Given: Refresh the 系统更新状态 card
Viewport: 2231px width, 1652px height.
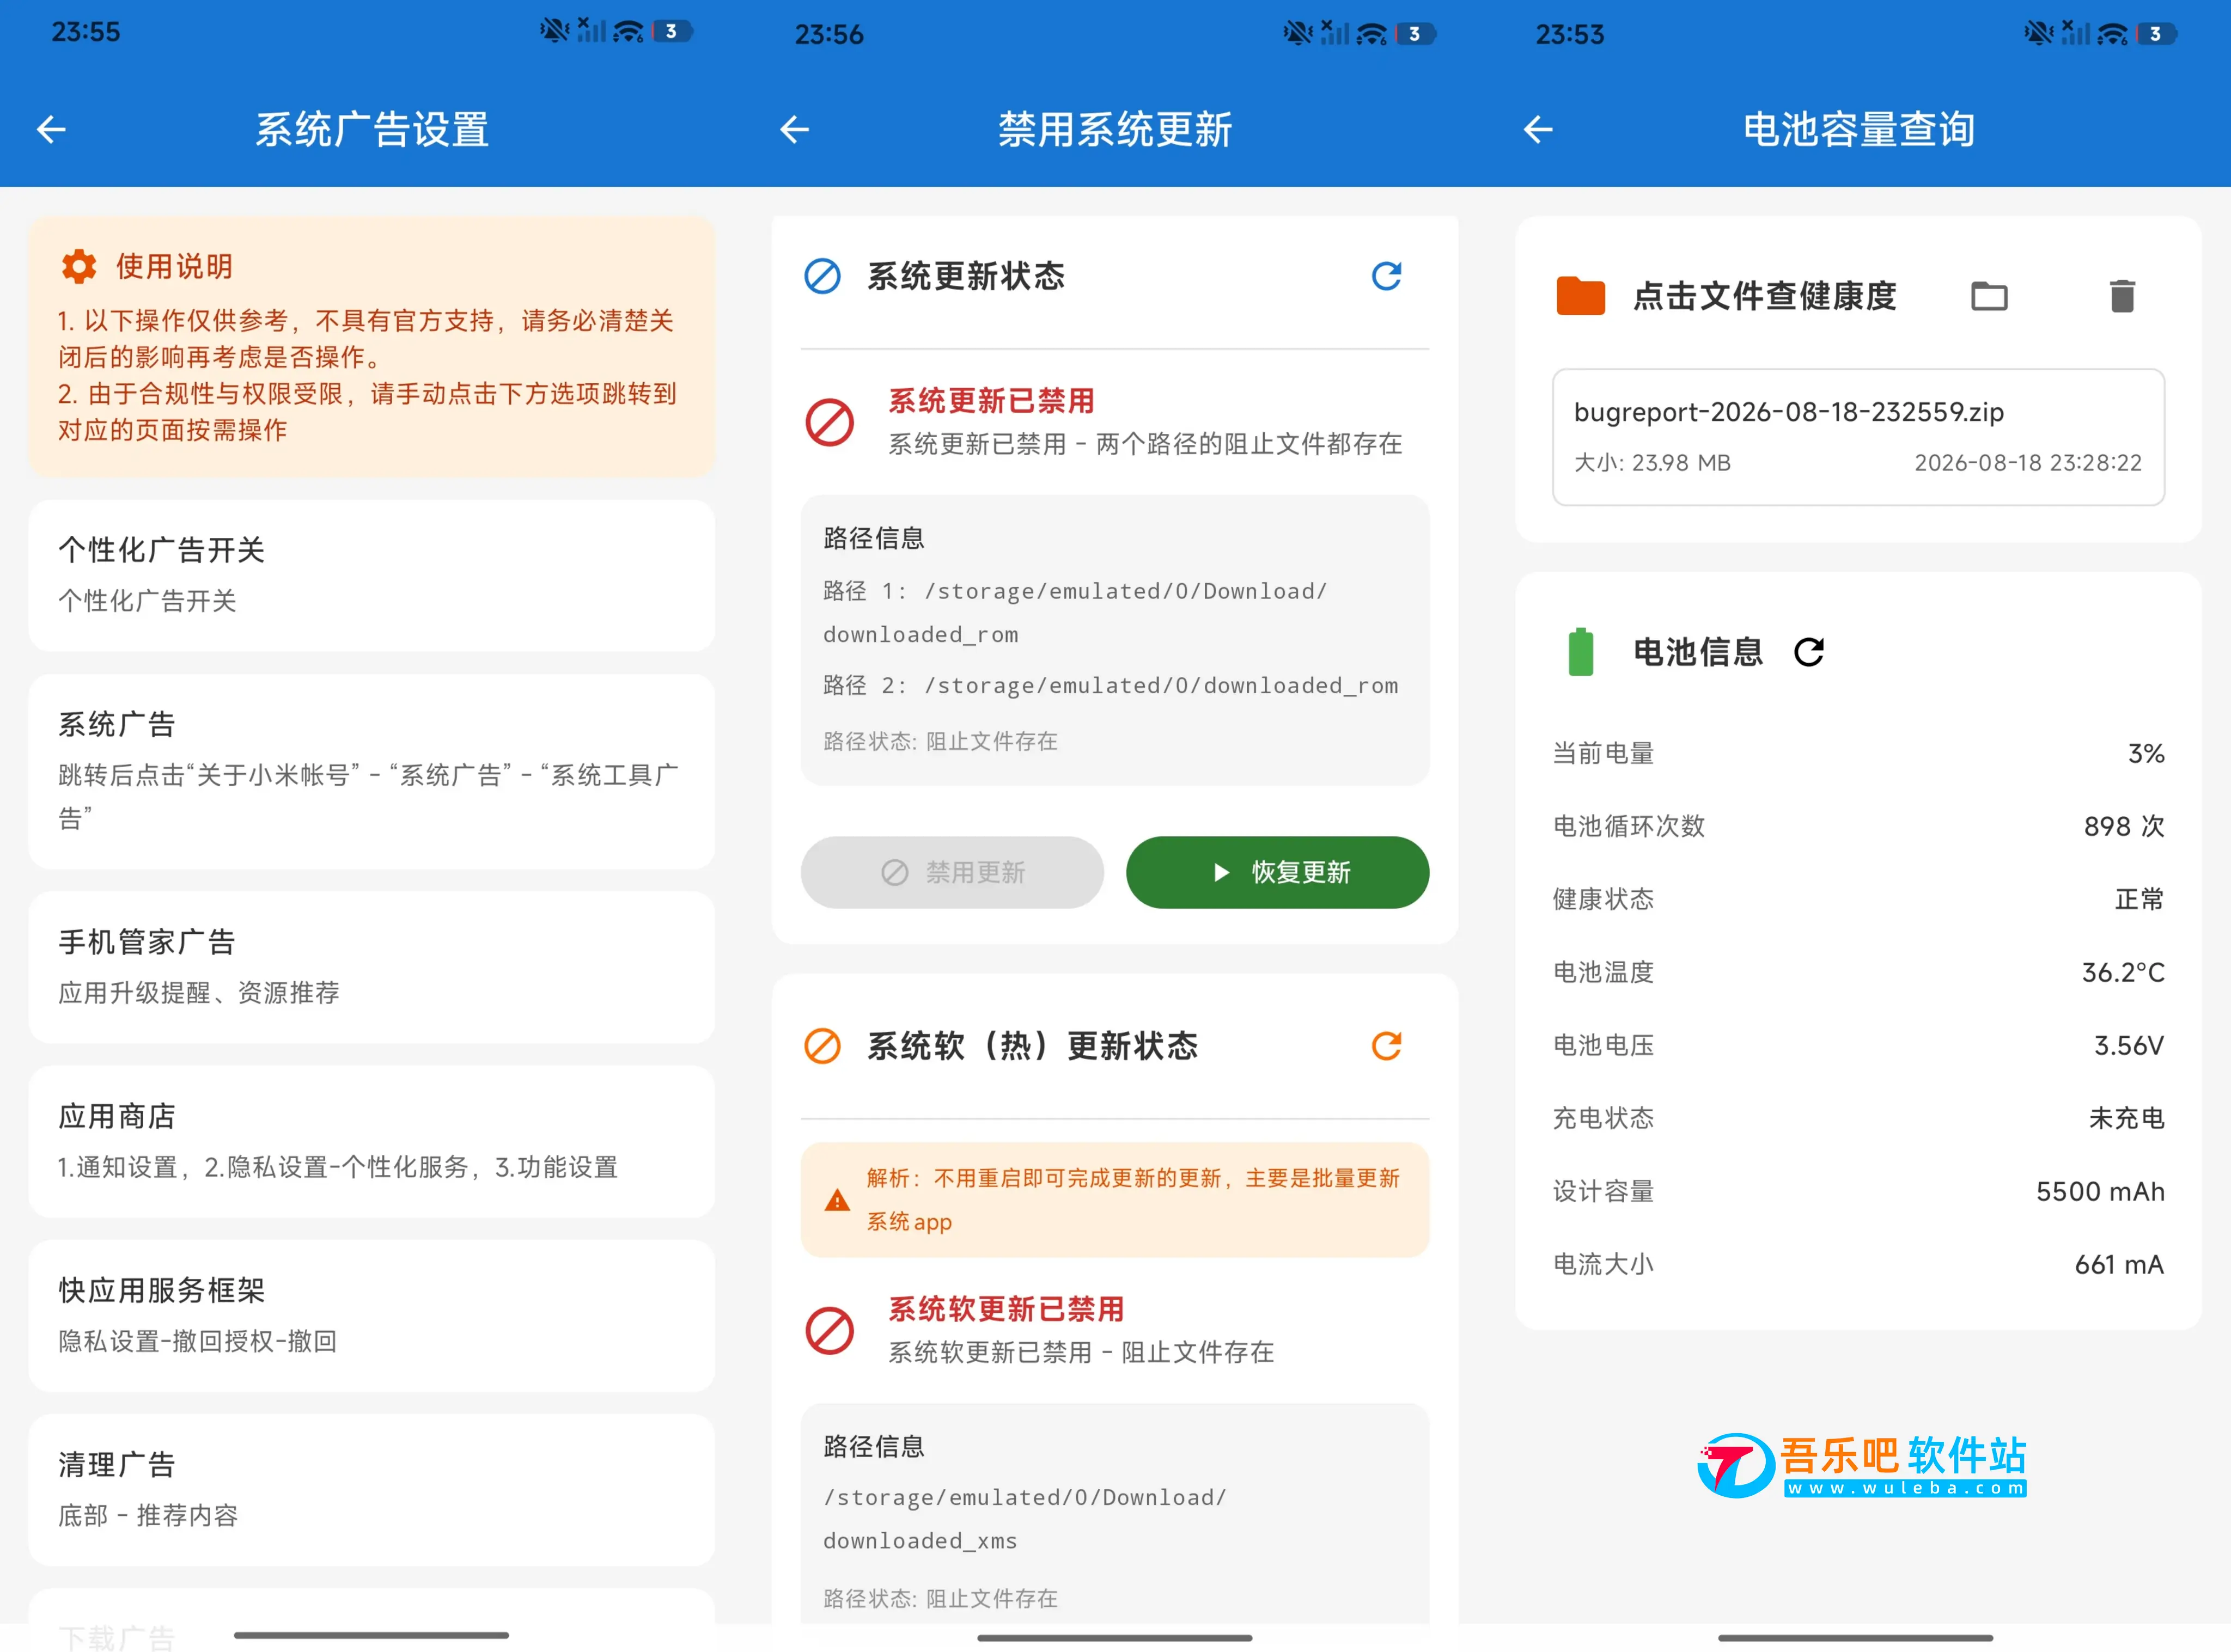Looking at the screenshot, I should click(x=1387, y=276).
